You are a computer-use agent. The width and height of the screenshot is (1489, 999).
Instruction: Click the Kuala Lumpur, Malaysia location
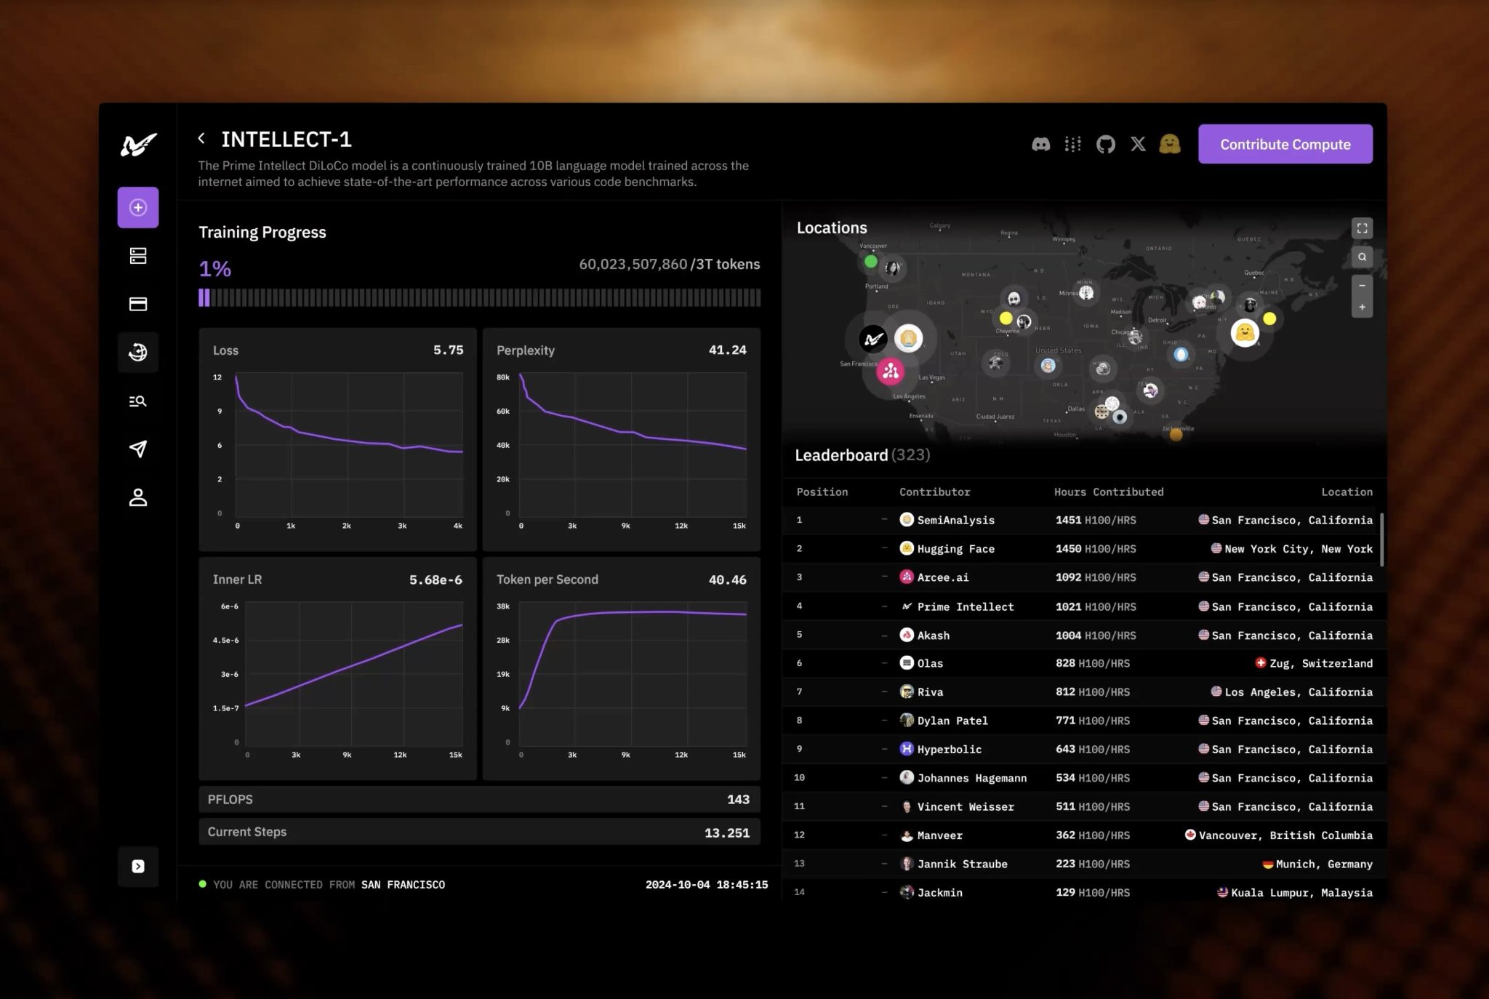click(1296, 892)
